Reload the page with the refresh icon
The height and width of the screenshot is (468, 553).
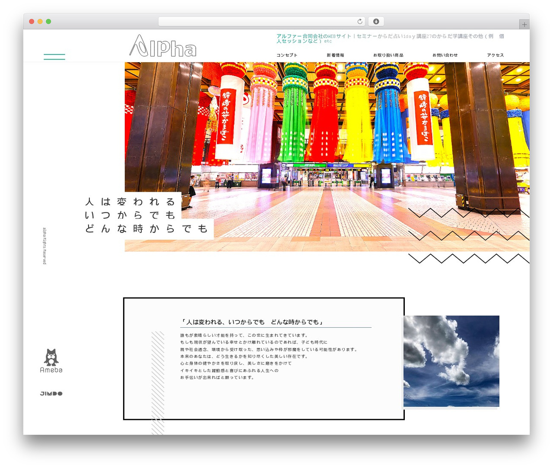pos(359,22)
